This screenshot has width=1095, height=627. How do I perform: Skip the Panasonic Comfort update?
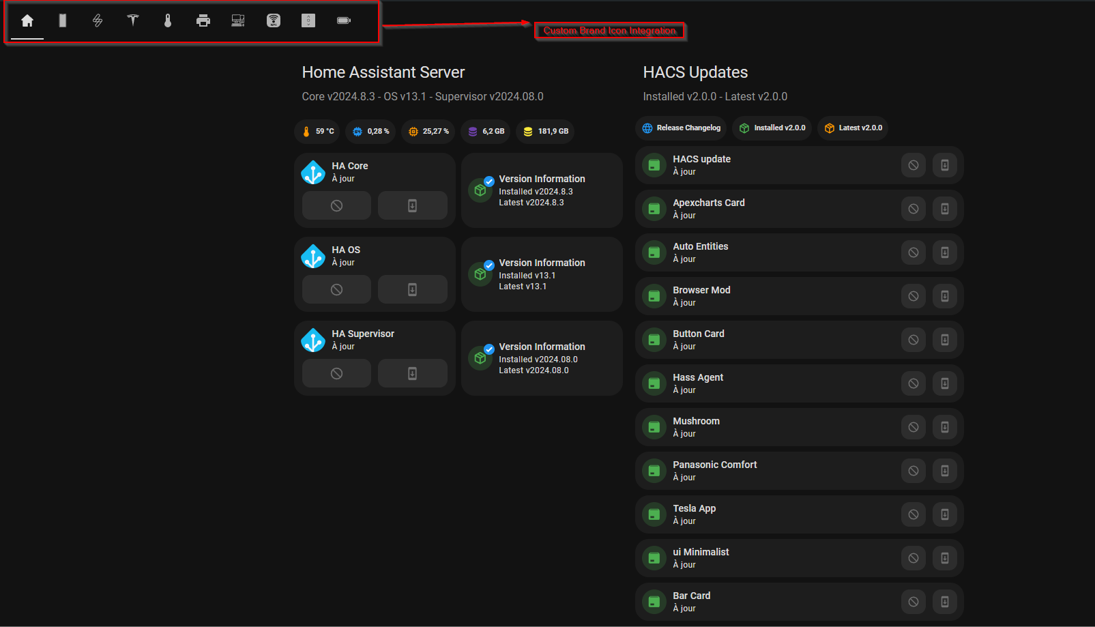pyautogui.click(x=913, y=471)
